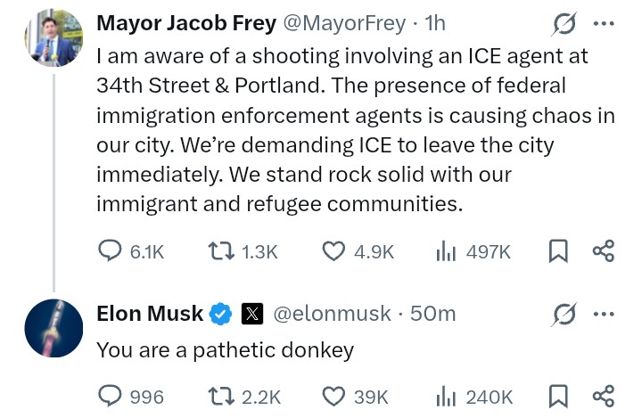Bookmark Mayor Frey's post

click(x=558, y=251)
